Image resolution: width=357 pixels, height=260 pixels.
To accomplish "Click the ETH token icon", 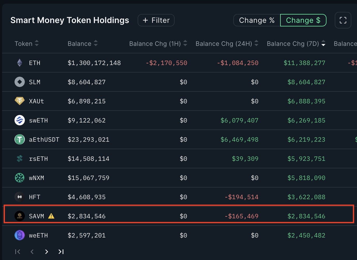I will (20, 63).
